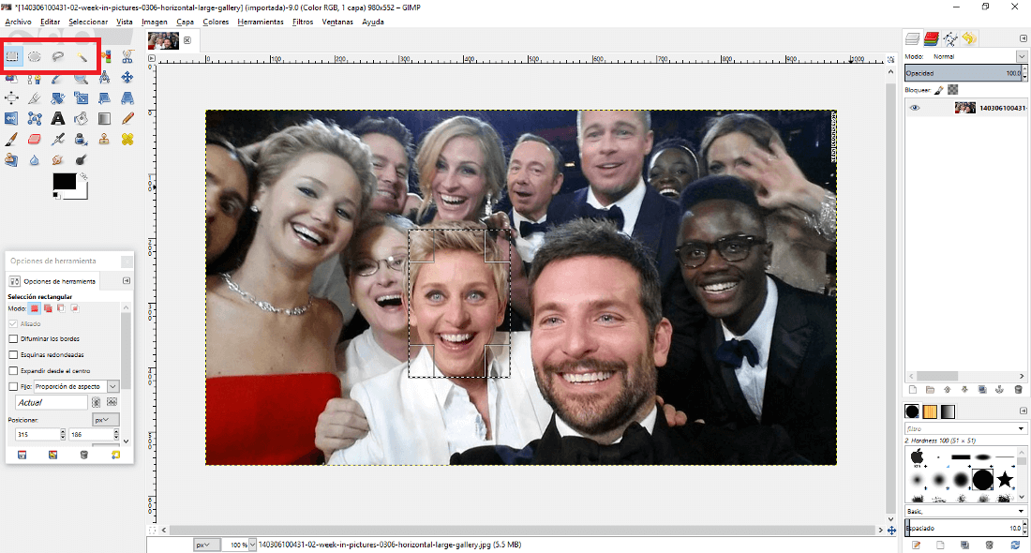Screen dimensions: 1031x553
Task: Select the Flip tool
Action: 11,118
